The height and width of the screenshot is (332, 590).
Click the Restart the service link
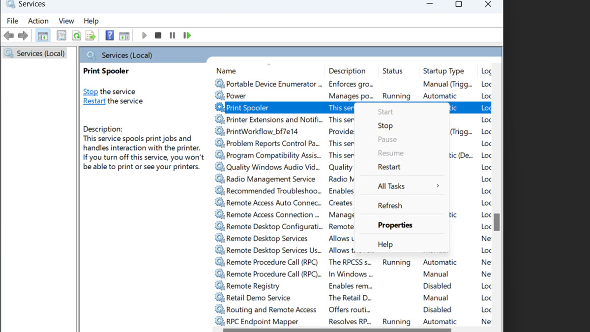94,101
